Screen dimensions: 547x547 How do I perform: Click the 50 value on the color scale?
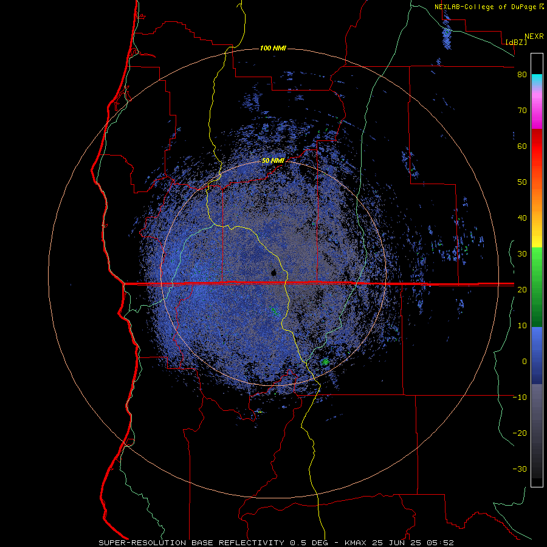pos(522,182)
